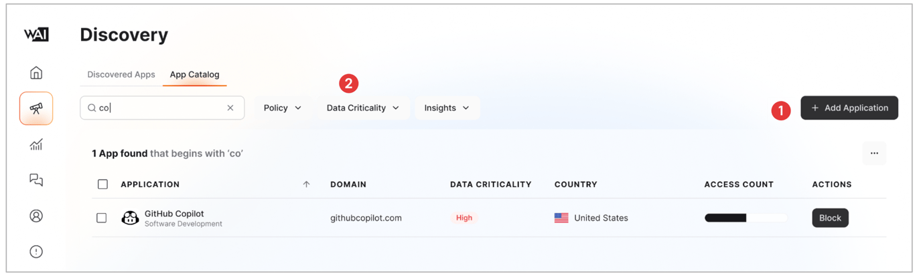Block the GitHub Copilot application
Viewport: 915px width, 276px height.
tap(830, 218)
